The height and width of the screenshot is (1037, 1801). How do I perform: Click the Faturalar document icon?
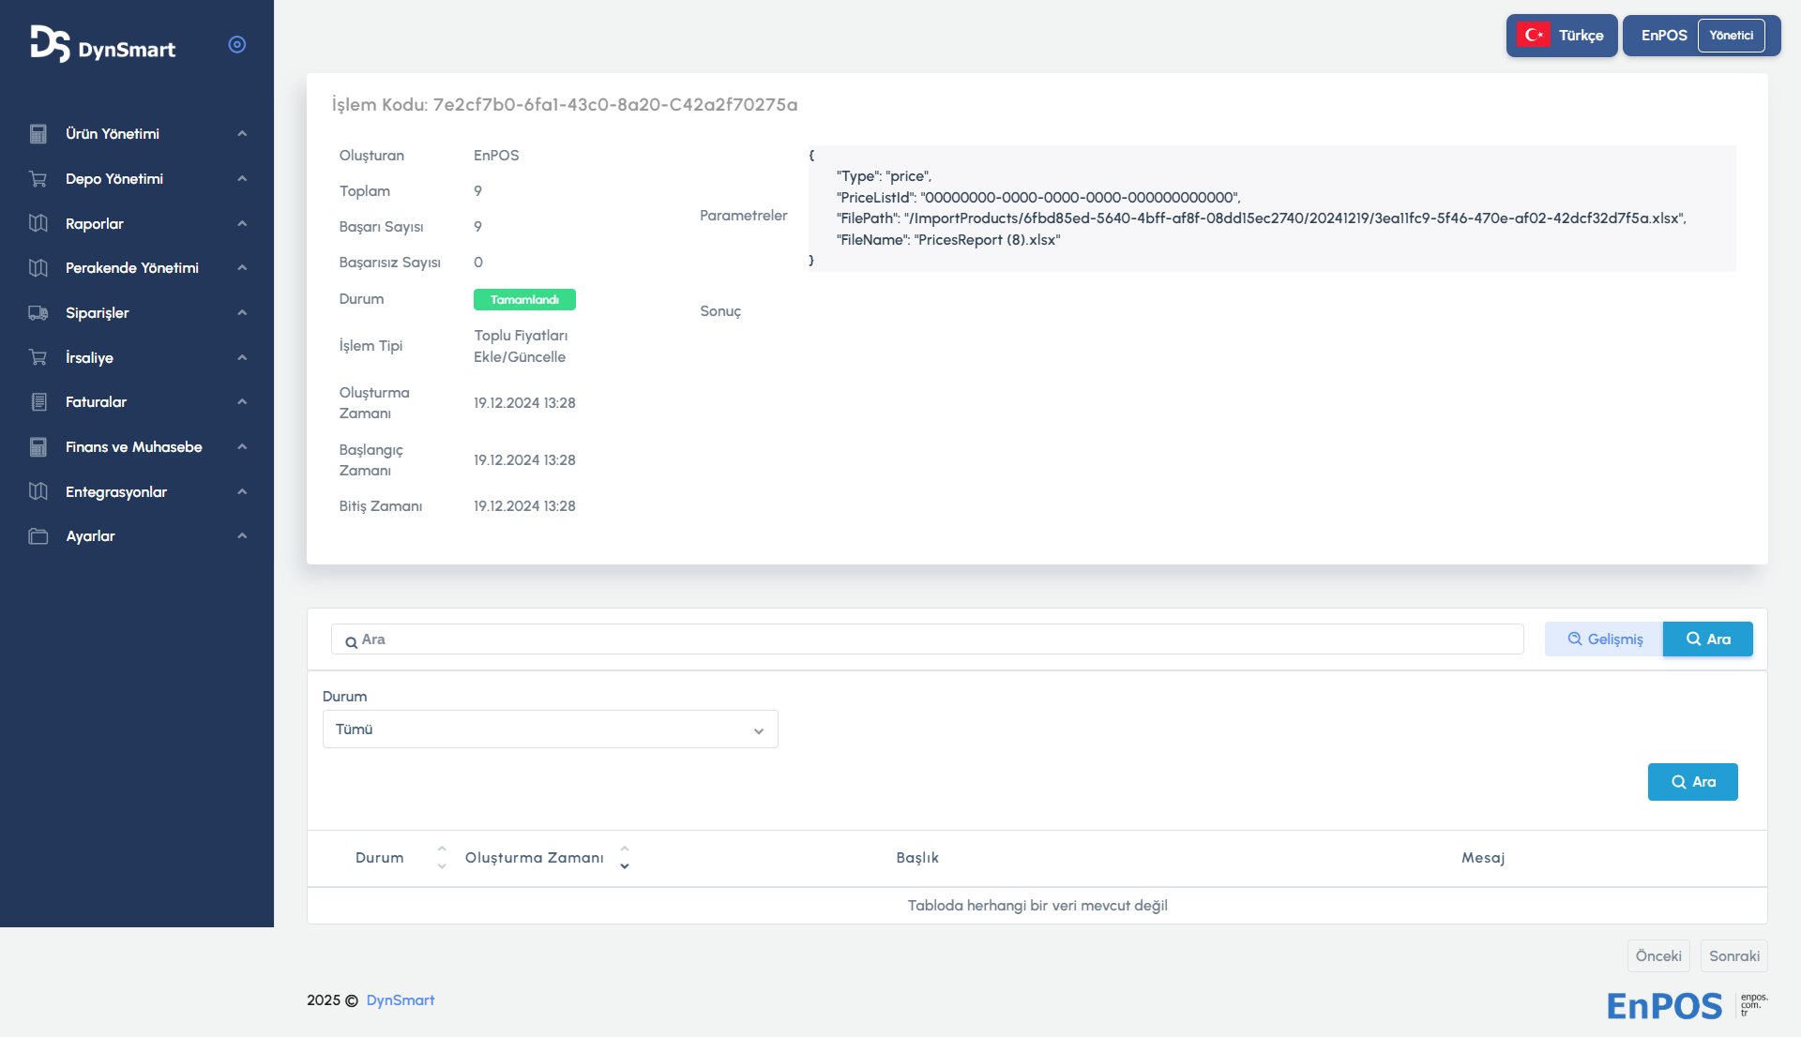pyautogui.click(x=38, y=402)
